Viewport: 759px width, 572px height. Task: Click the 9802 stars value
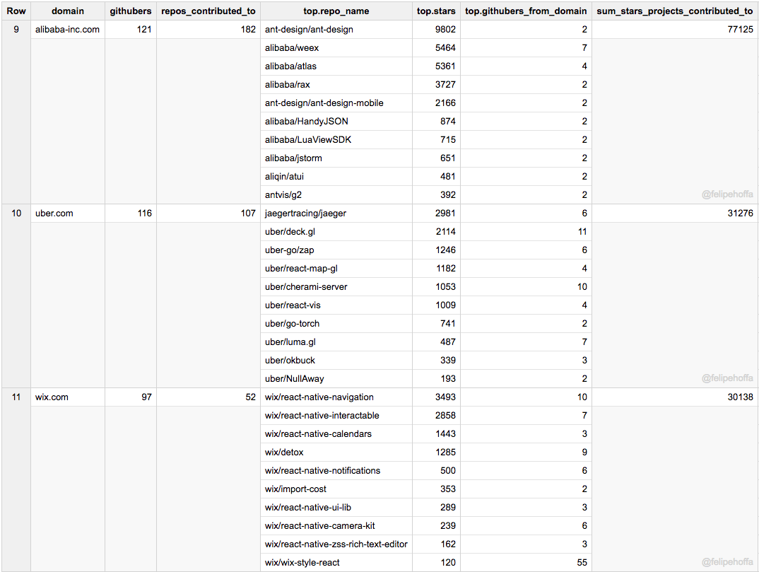coord(445,30)
